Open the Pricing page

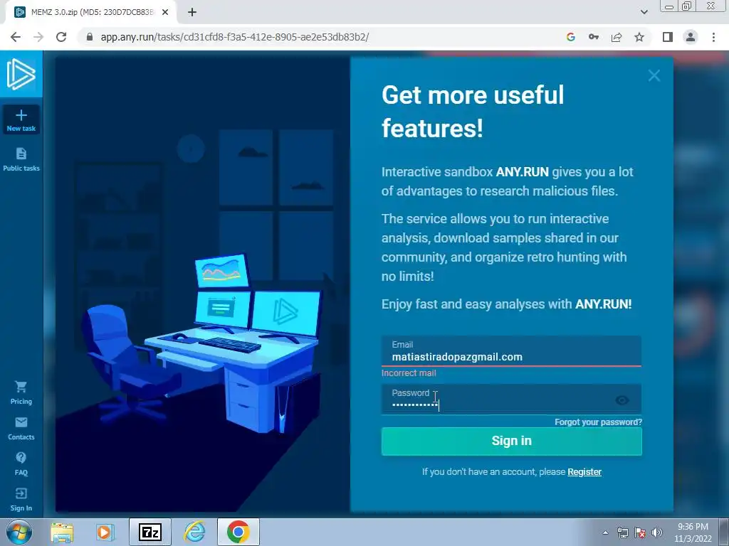pos(21,392)
